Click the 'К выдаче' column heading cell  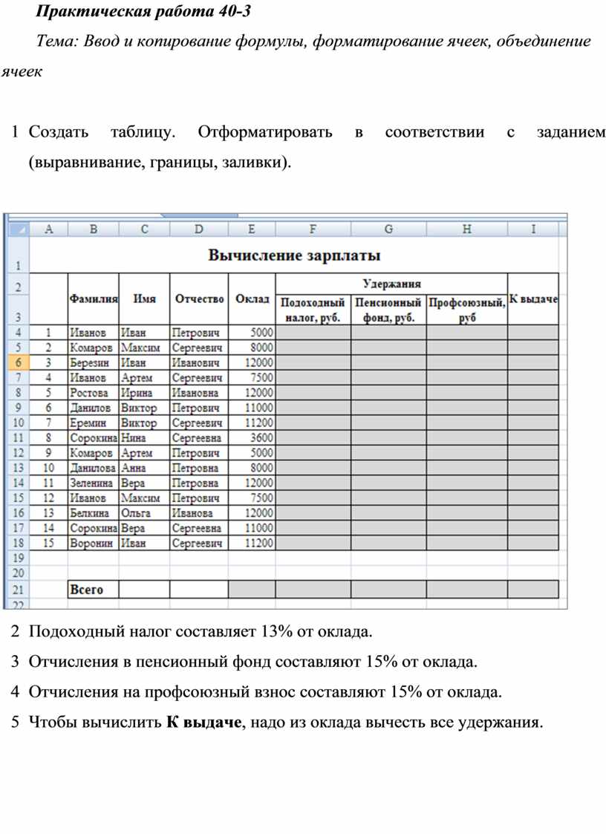[532, 299]
